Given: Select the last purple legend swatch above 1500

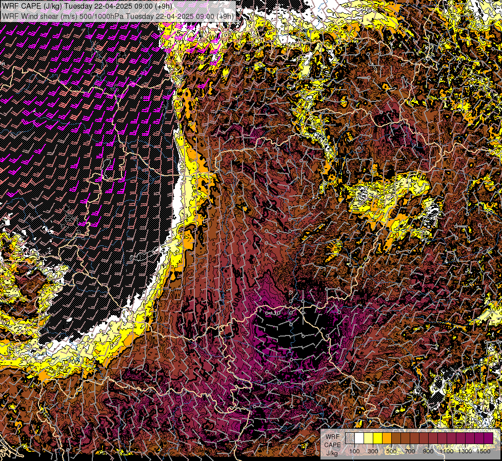Looking at the screenshot, I should (489, 438).
